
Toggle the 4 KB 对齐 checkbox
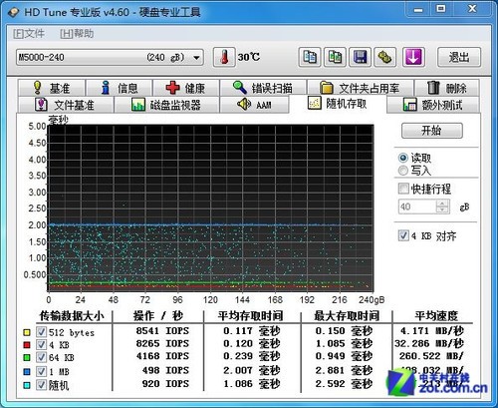(403, 235)
